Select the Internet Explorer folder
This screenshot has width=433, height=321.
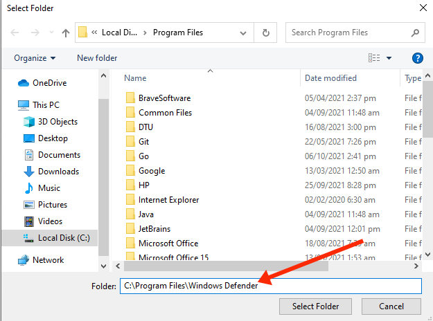click(x=162, y=200)
